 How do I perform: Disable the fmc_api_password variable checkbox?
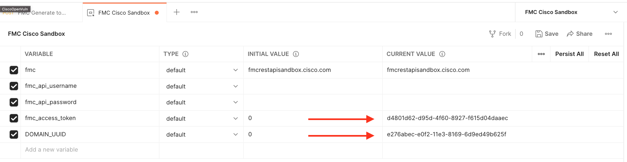click(14, 102)
